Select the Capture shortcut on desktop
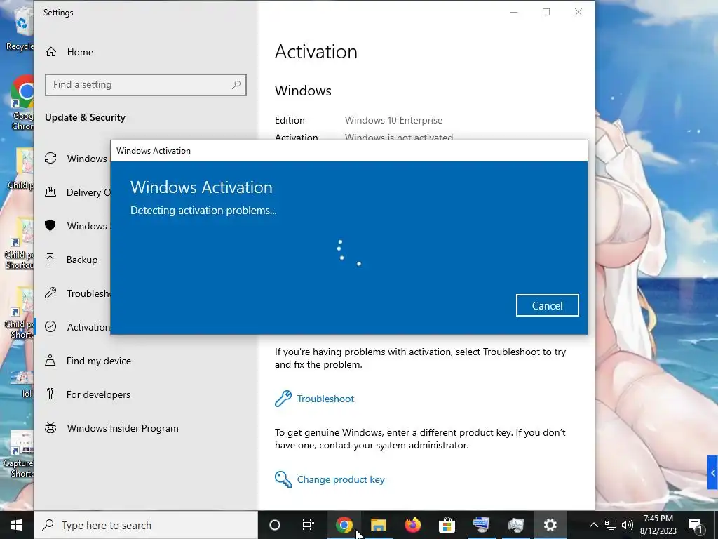The image size is (718, 539). 19,454
